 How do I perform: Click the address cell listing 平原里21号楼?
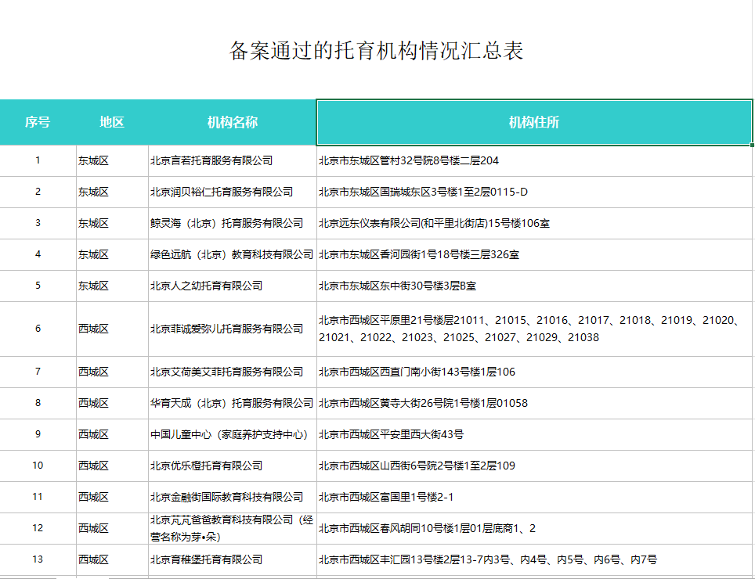point(529,329)
